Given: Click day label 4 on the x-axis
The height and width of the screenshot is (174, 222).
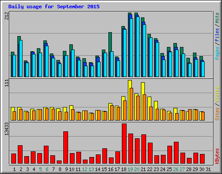Looking at the screenshot, I should coord(34,169).
